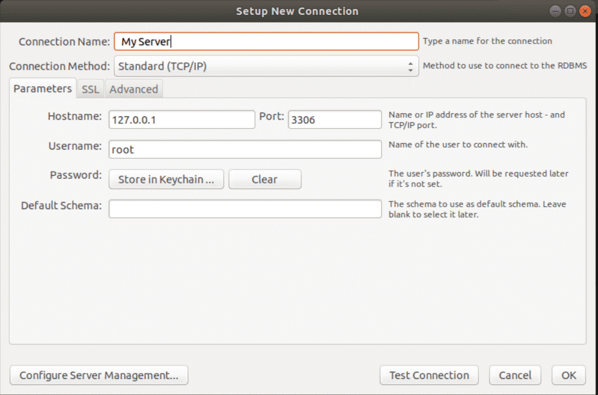Confirm the connection setup with OK
This screenshot has width=598, height=395.
coord(568,375)
